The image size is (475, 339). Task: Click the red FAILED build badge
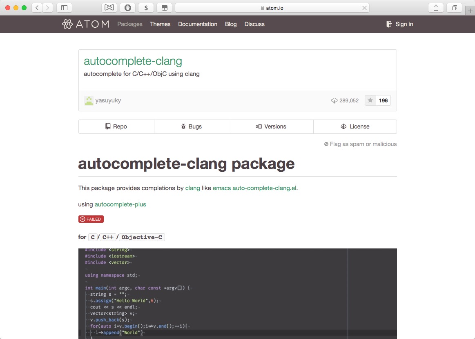coord(91,219)
